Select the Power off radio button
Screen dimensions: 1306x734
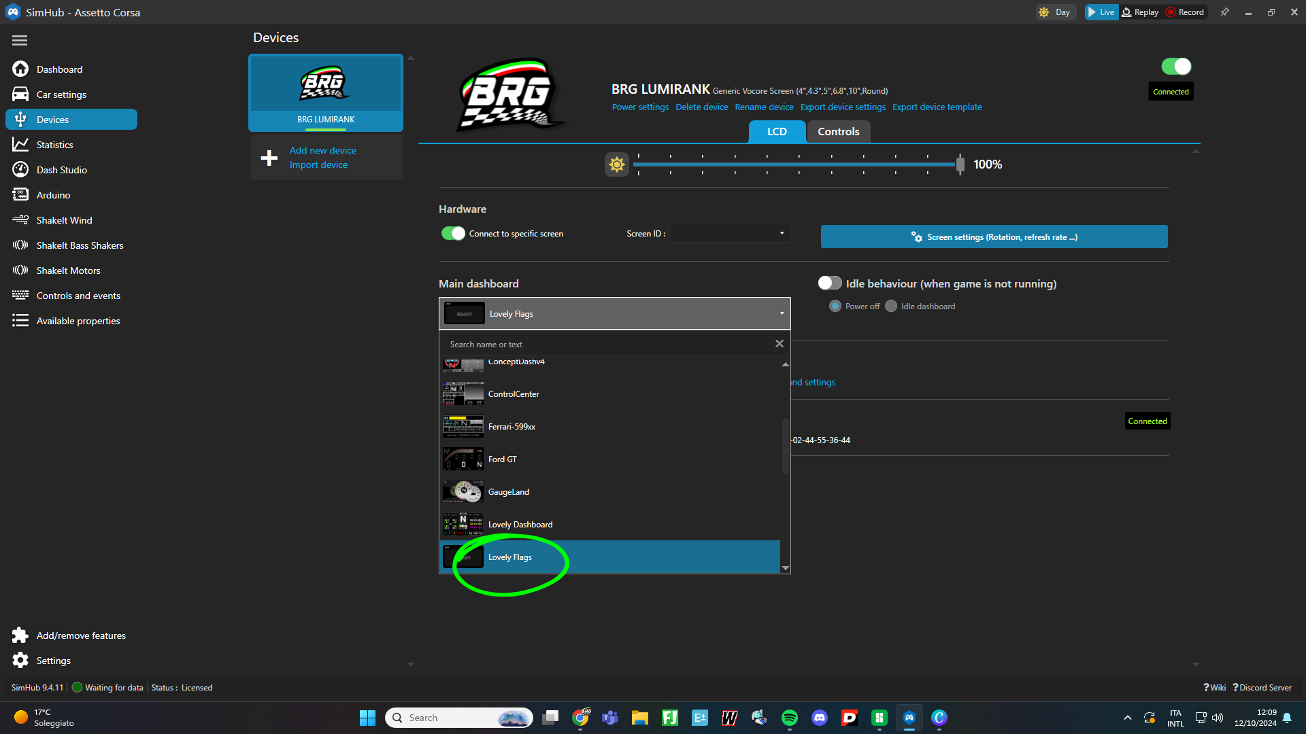point(835,307)
